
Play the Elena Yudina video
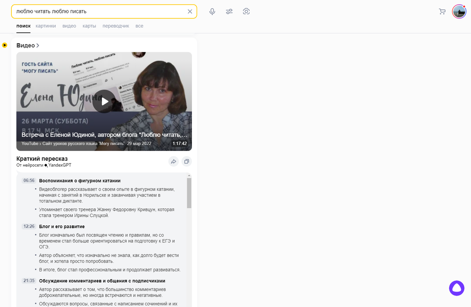(x=104, y=102)
